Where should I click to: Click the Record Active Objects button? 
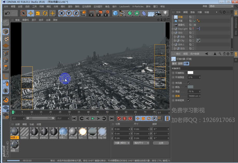click(x=119, y=119)
